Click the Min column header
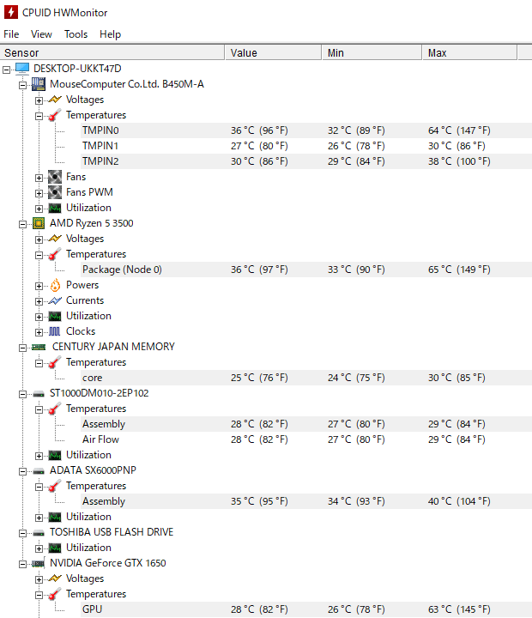 coord(372,53)
